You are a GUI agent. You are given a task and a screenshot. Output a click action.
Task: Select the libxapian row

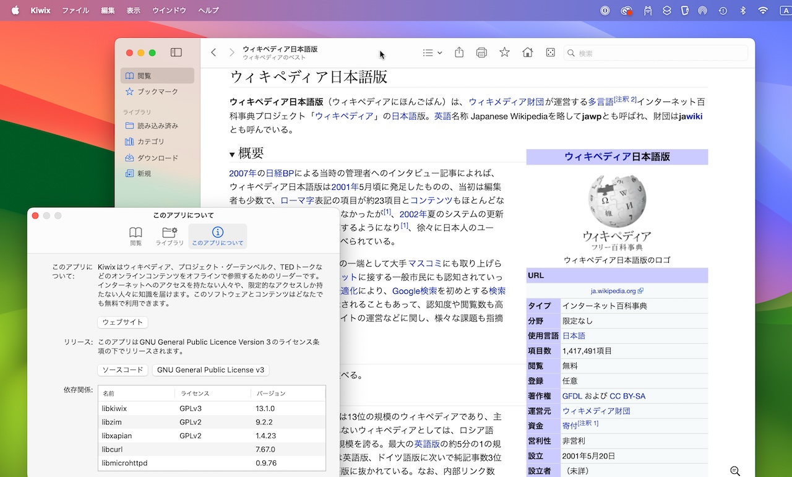[212, 436]
